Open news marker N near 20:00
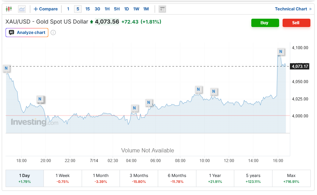The height and width of the screenshot is (195, 317). [40, 99]
